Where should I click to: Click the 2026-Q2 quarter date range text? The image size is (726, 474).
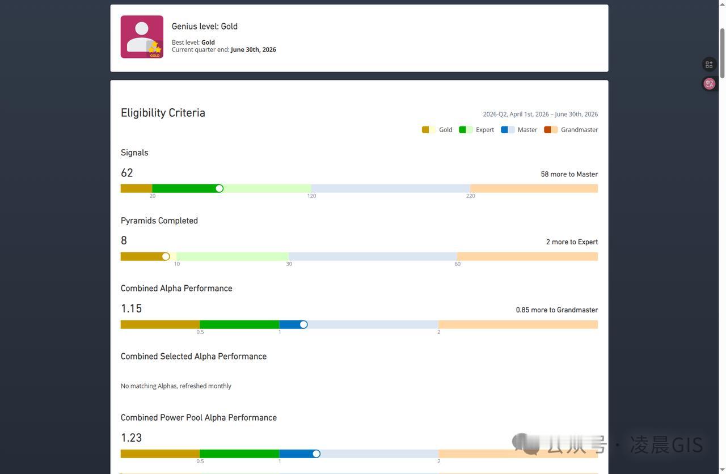coord(540,114)
